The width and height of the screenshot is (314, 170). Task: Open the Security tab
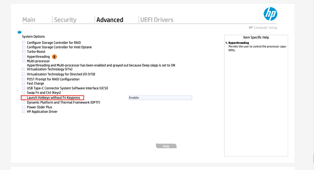65,20
